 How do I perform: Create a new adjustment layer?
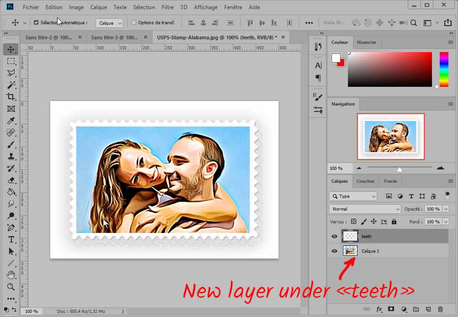coord(404,309)
